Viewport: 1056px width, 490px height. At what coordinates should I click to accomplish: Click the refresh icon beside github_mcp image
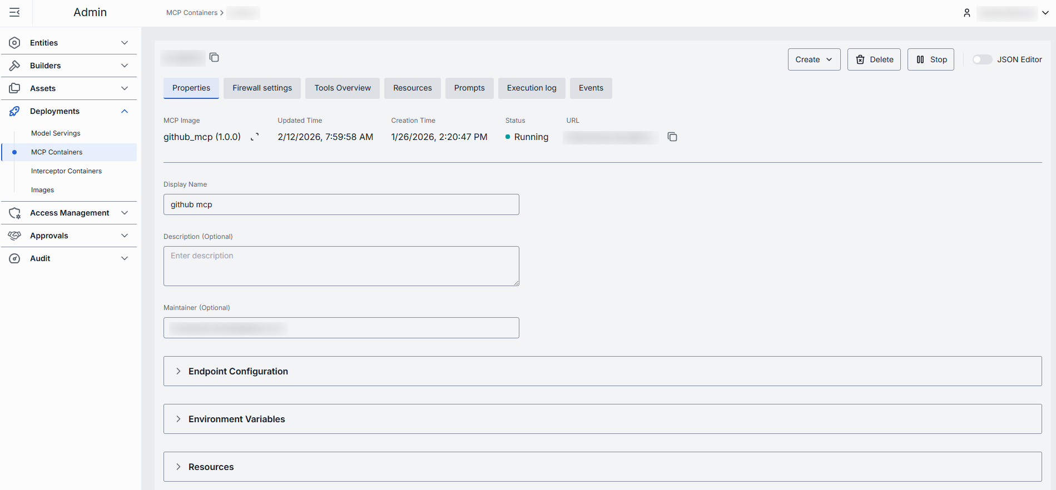coord(255,137)
